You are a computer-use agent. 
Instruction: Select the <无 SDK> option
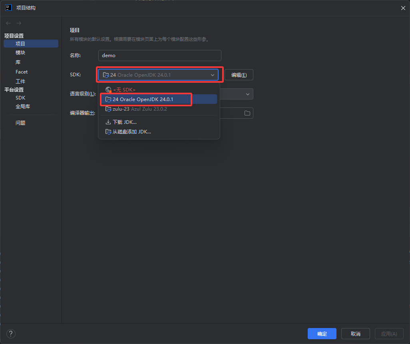point(124,90)
